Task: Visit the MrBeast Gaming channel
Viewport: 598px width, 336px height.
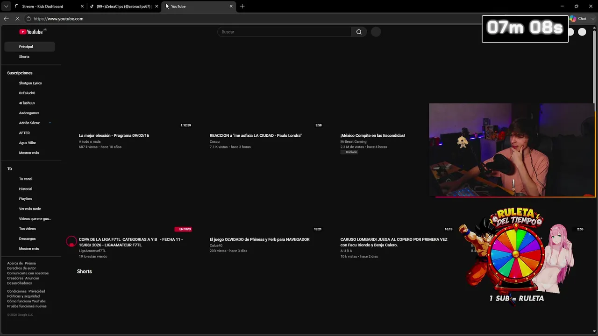Action: (x=354, y=141)
